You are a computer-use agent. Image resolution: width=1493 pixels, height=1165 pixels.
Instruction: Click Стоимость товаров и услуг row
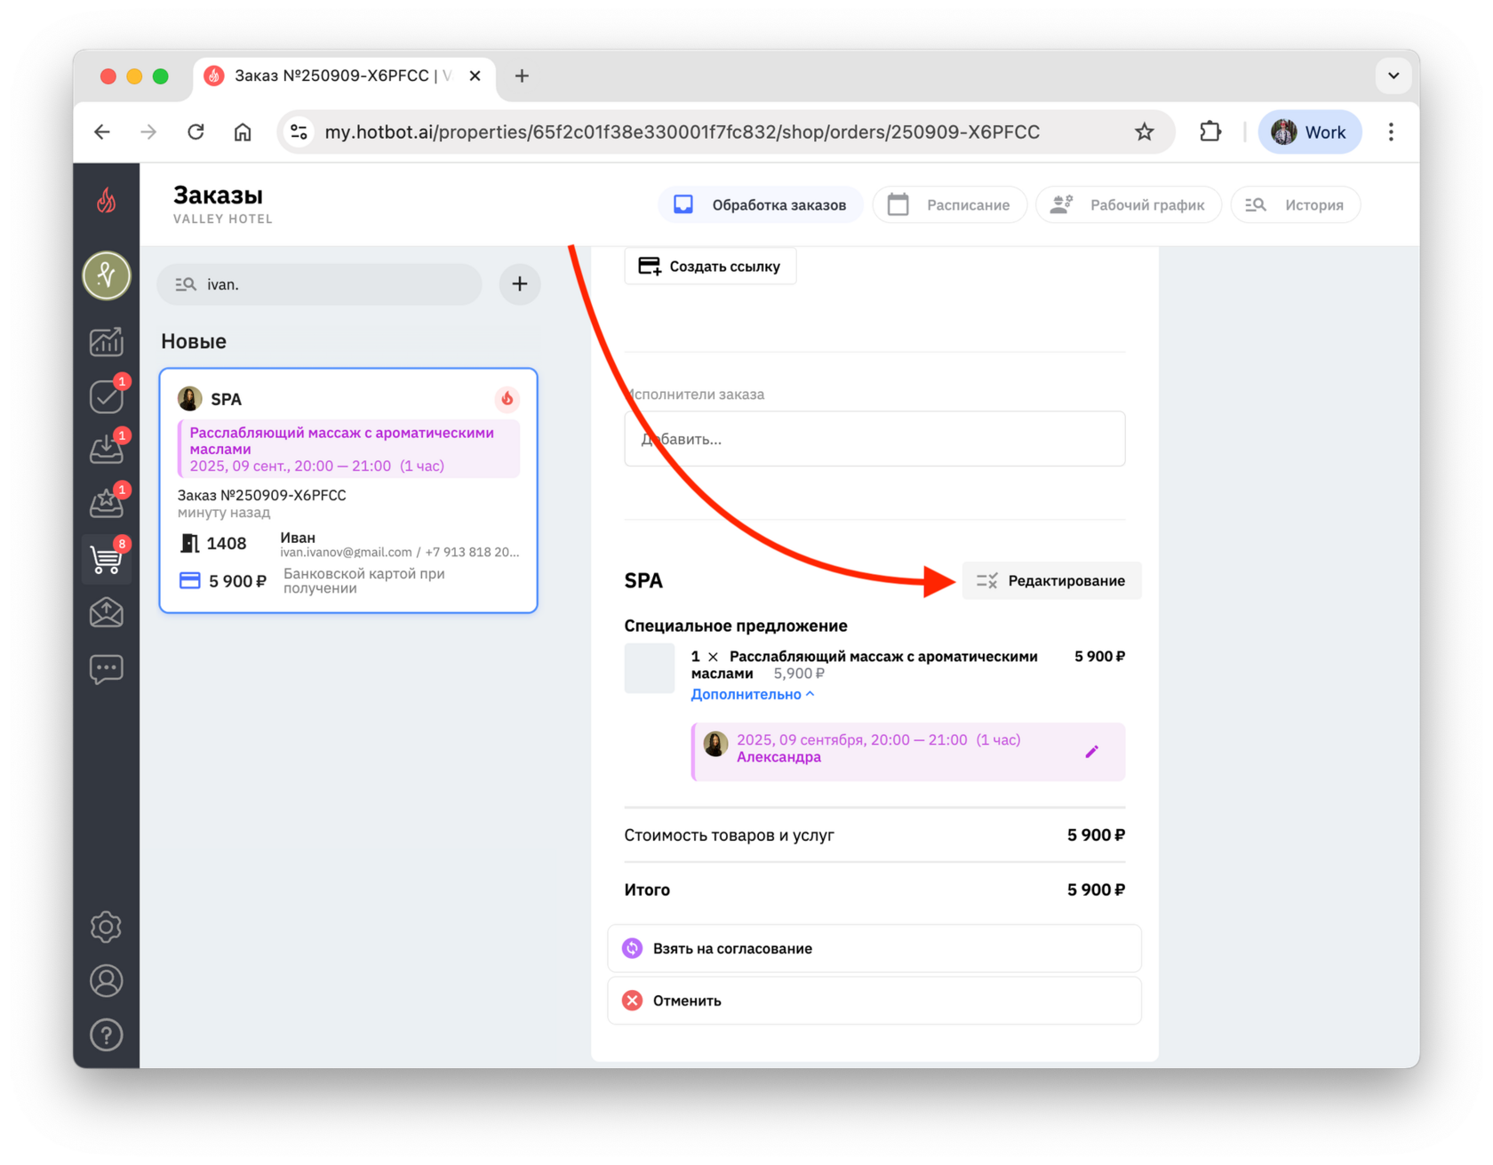point(874,835)
